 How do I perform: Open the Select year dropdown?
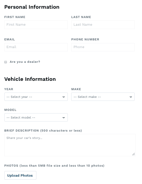pos(36,97)
